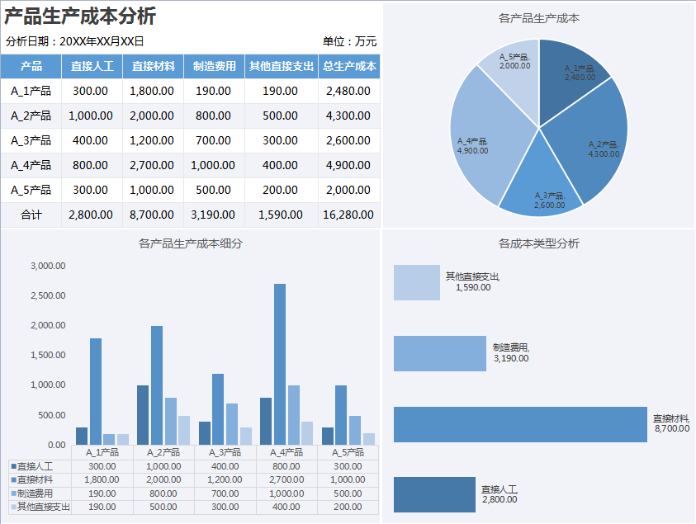Click the main title 产品生产成本分析
This screenshot has width=696, height=524.
pyautogui.click(x=83, y=14)
